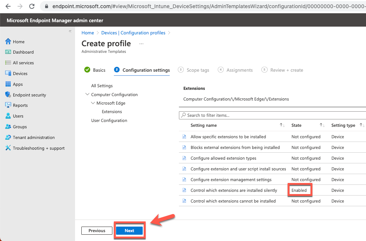
Task: Click the browser back arrow
Action: pos(8,6)
